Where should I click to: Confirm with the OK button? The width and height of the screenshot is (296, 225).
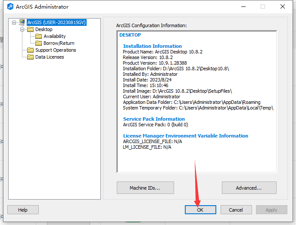[x=200, y=209]
